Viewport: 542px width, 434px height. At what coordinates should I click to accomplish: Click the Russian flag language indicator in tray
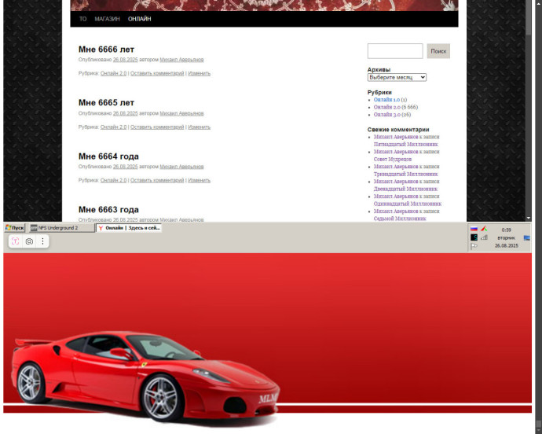click(x=474, y=229)
